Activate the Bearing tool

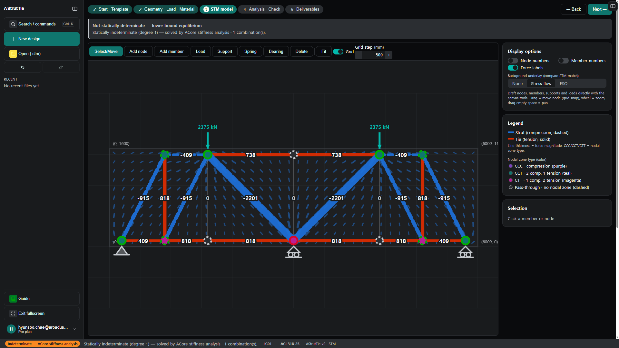(x=276, y=52)
